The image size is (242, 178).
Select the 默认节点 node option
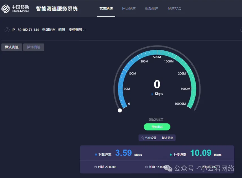pyautogui.click(x=167, y=138)
